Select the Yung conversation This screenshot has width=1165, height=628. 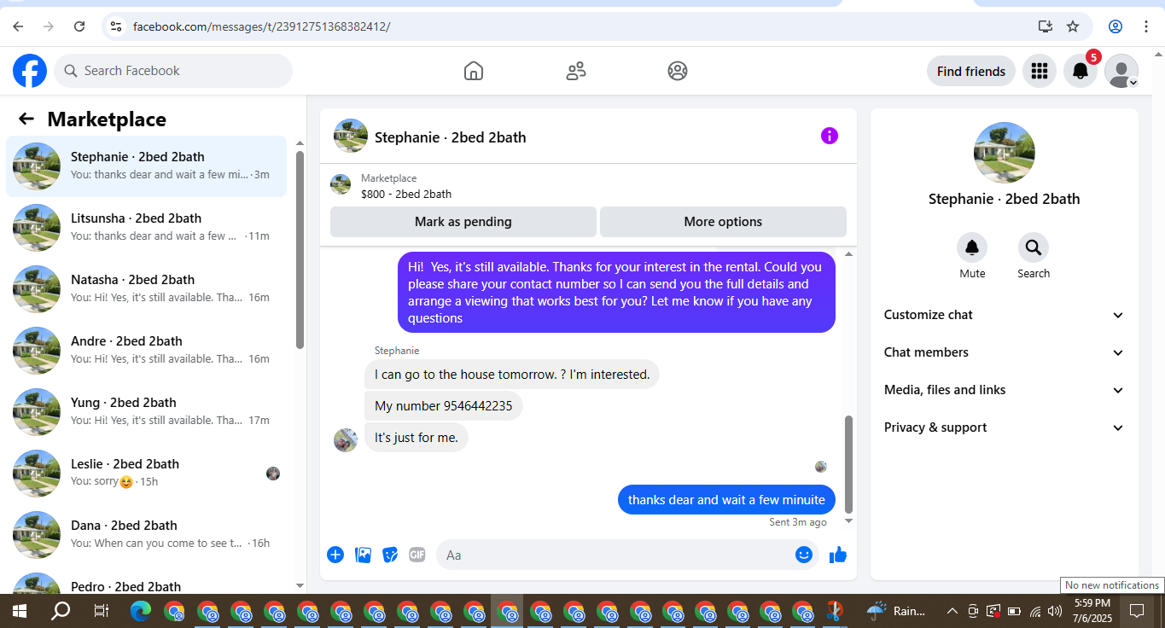tap(147, 412)
